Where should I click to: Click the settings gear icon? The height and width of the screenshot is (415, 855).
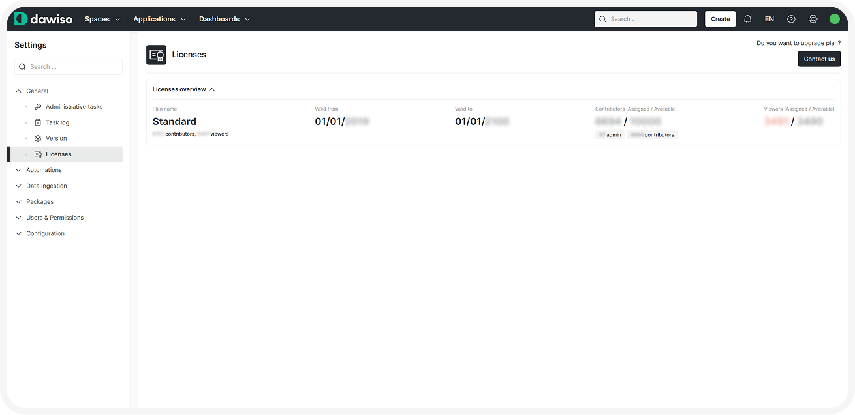tap(813, 19)
